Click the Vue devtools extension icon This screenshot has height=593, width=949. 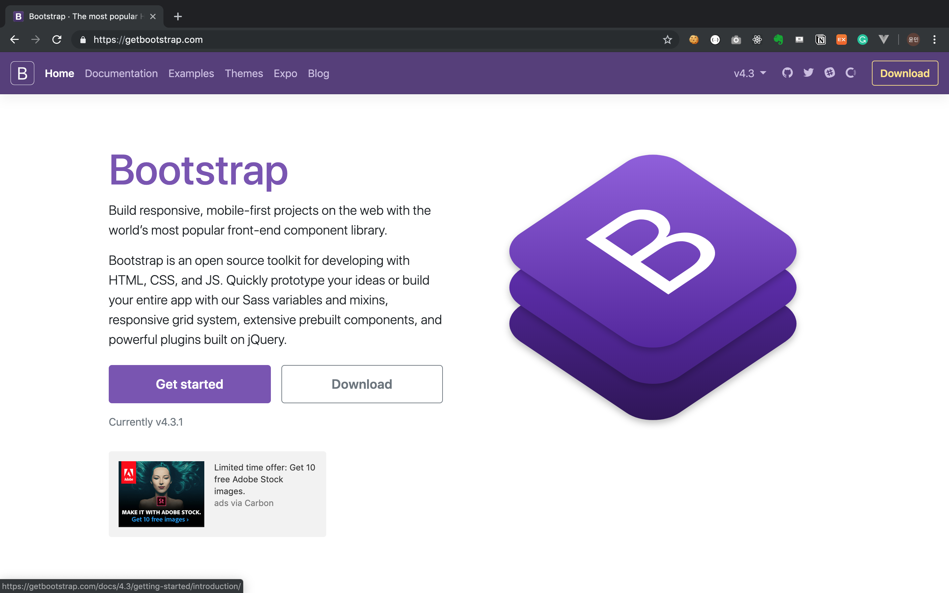click(883, 40)
